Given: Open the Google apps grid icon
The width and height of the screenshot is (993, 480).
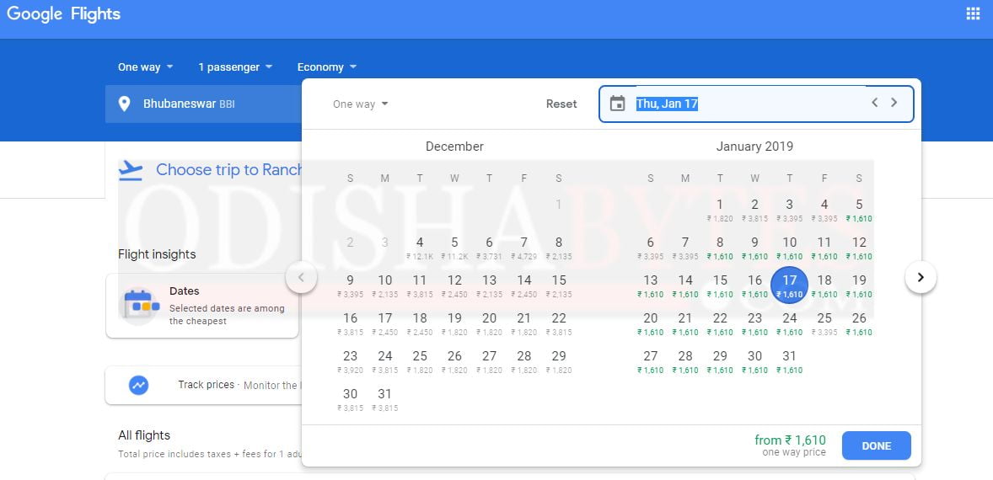Looking at the screenshot, I should click(x=973, y=13).
